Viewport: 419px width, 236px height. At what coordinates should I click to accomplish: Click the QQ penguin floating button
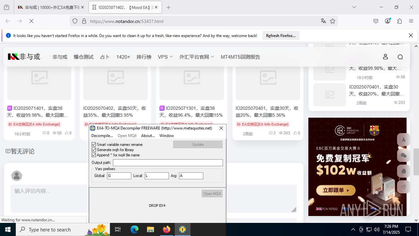coord(404,171)
